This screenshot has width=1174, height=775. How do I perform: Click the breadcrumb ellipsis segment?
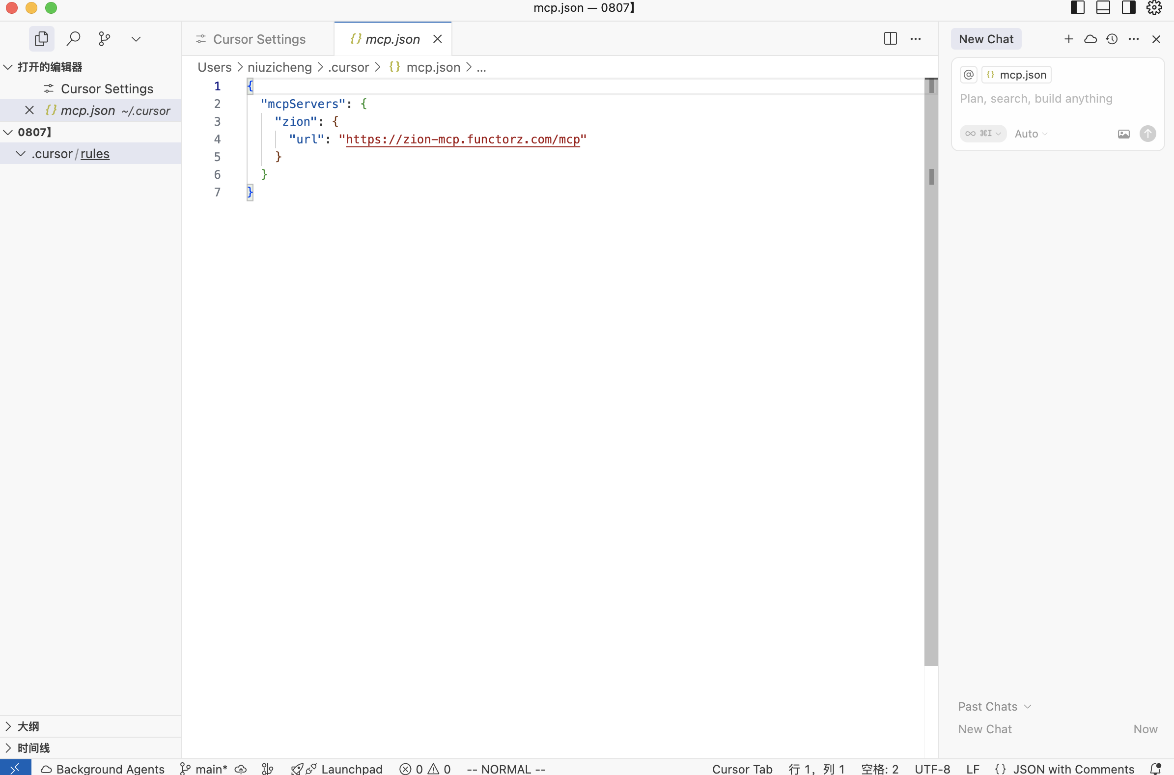point(481,67)
